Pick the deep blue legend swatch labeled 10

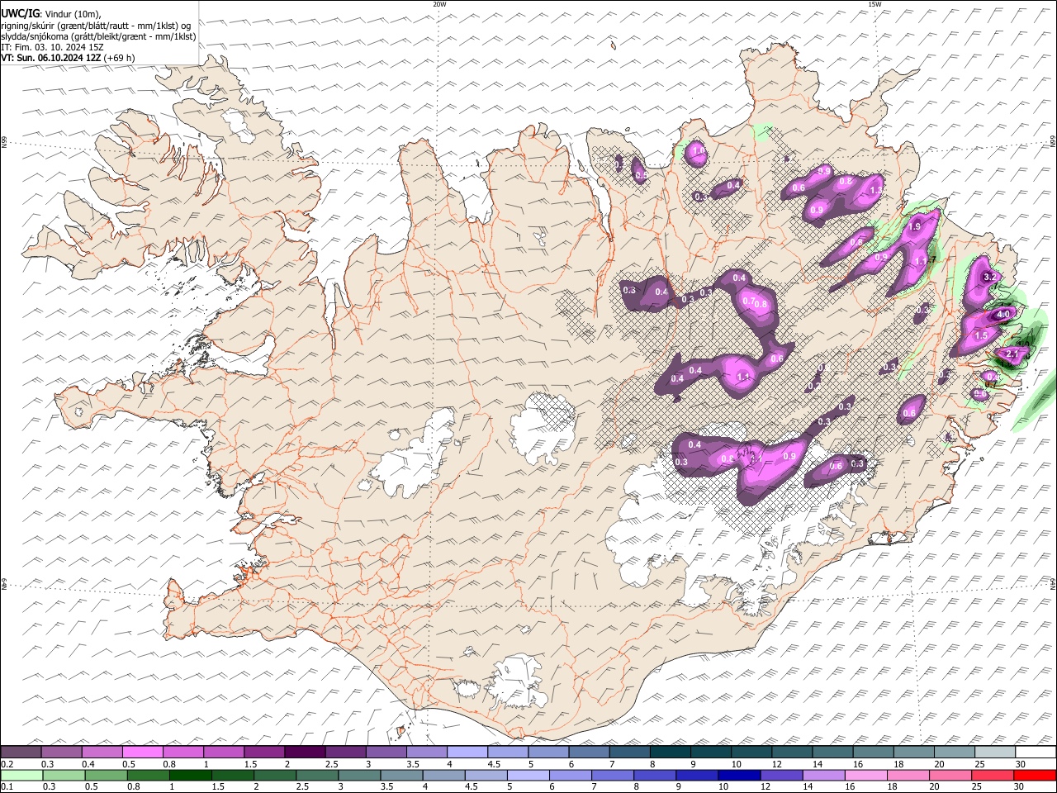pos(739,775)
